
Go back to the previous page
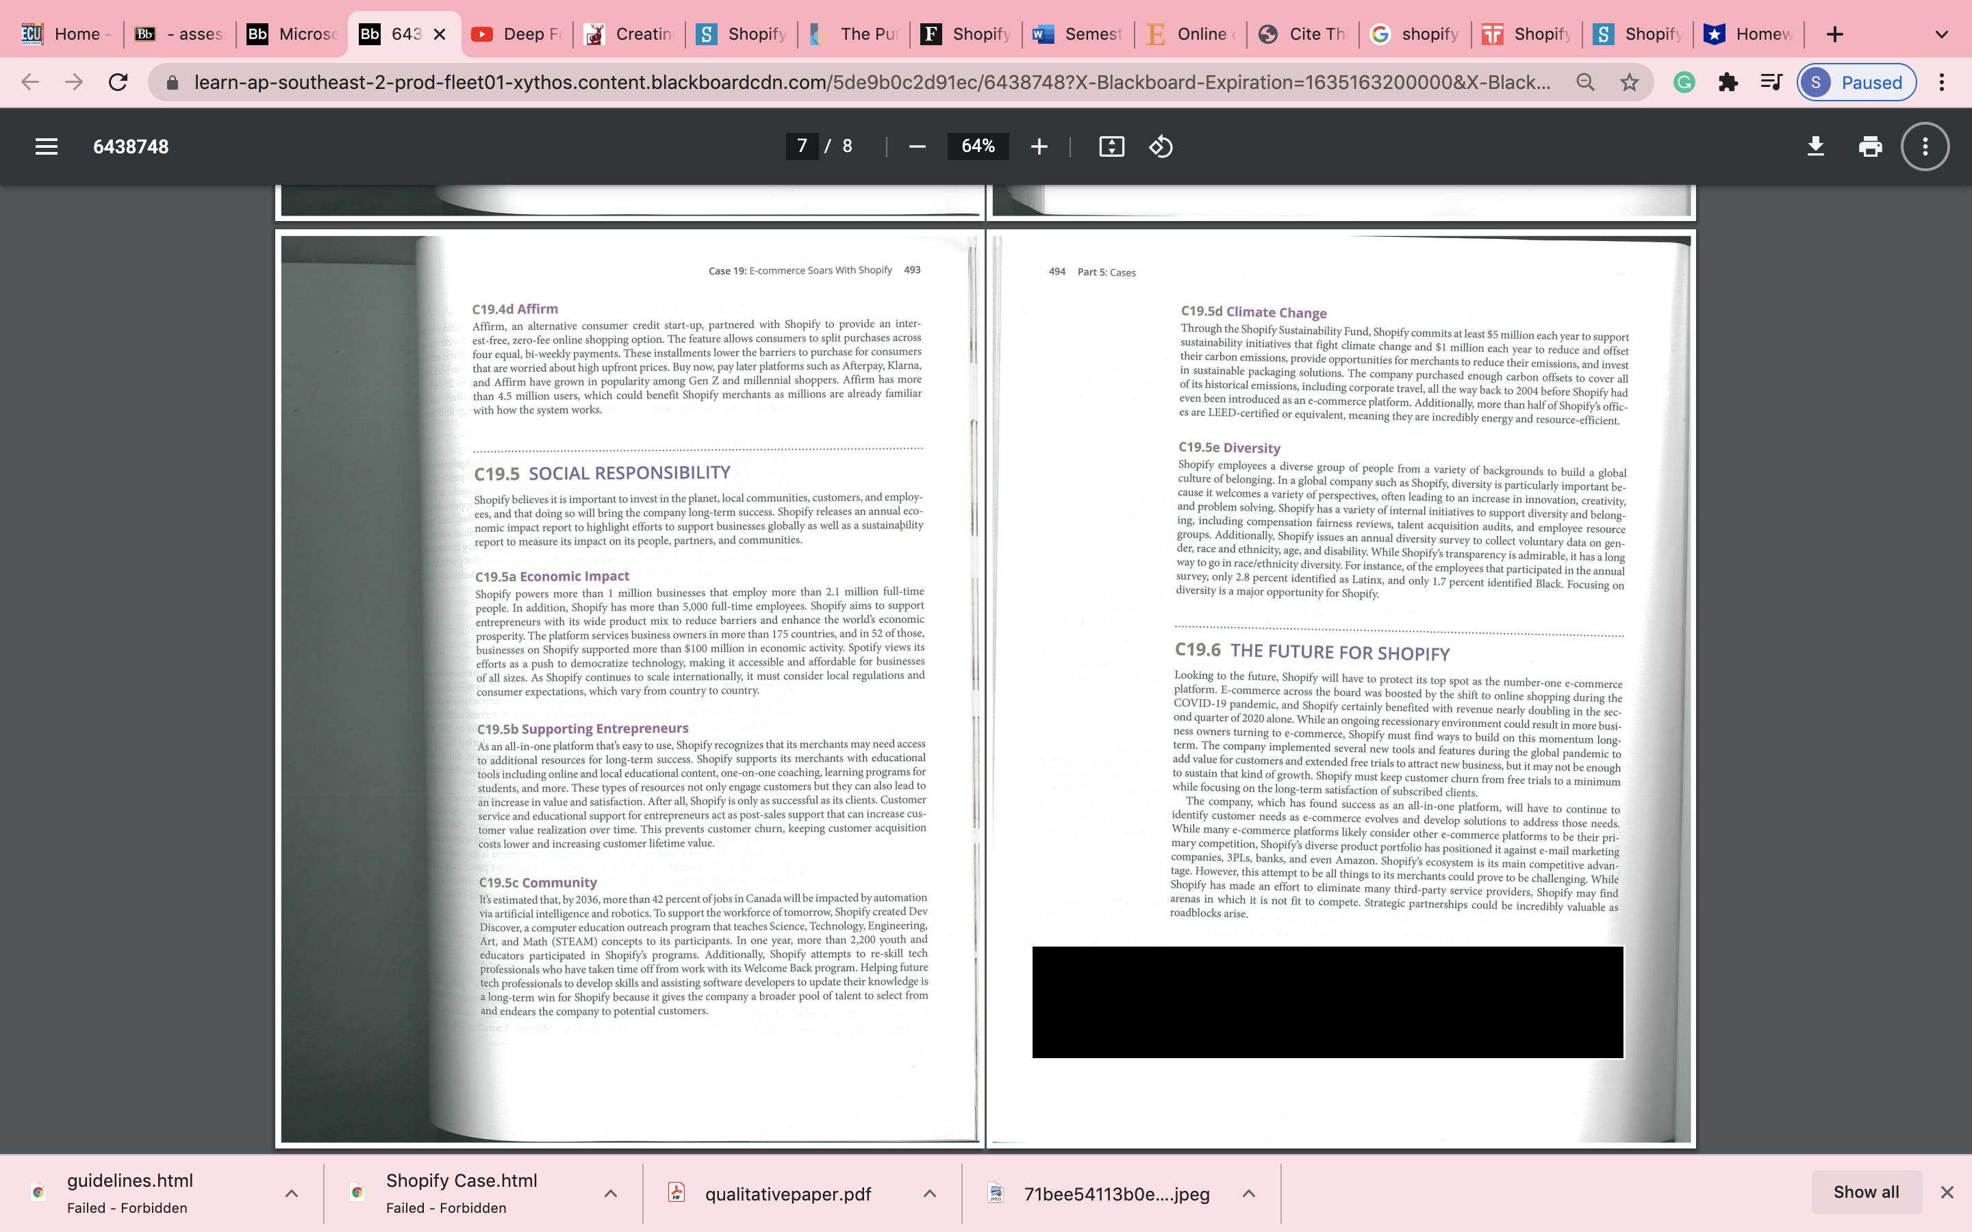coord(30,82)
